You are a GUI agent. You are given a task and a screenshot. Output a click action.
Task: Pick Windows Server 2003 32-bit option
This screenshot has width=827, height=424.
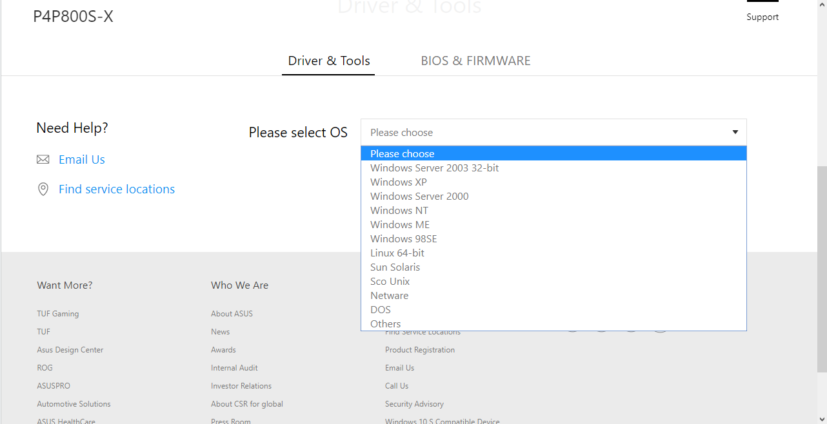(x=434, y=168)
